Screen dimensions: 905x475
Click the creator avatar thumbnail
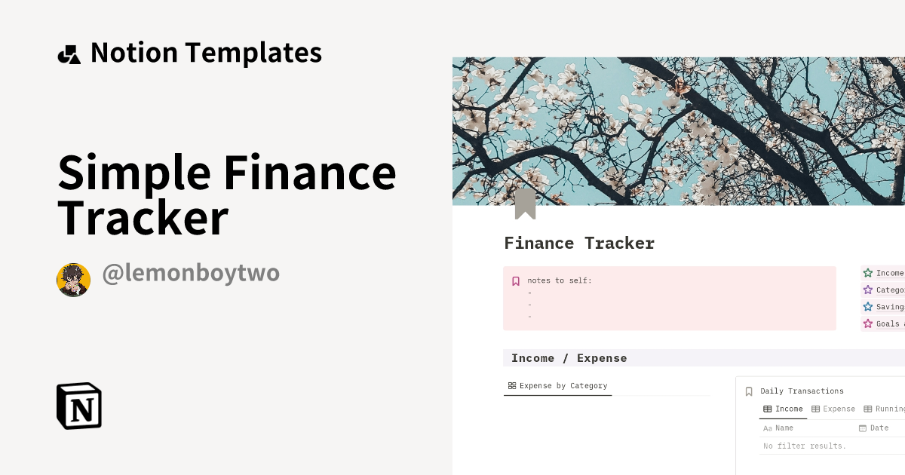(73, 279)
